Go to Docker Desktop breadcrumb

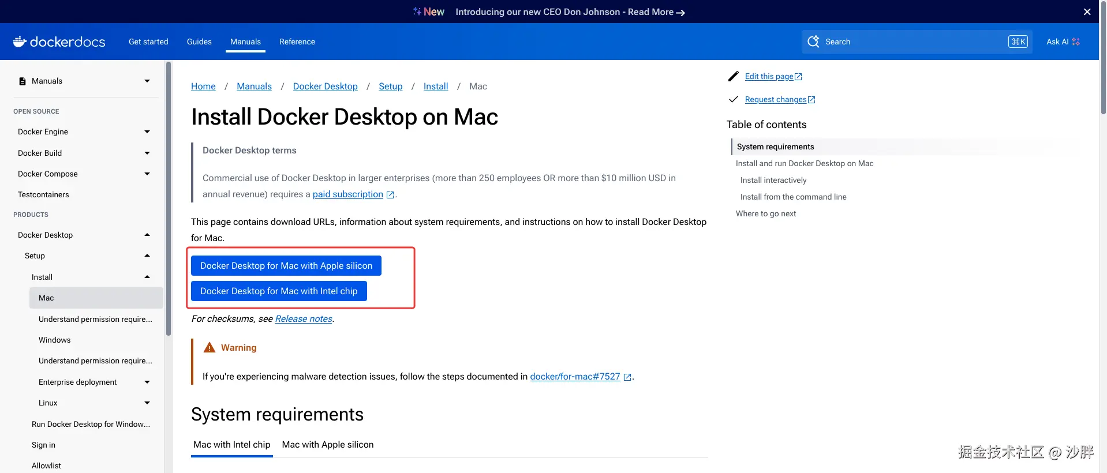tap(326, 87)
